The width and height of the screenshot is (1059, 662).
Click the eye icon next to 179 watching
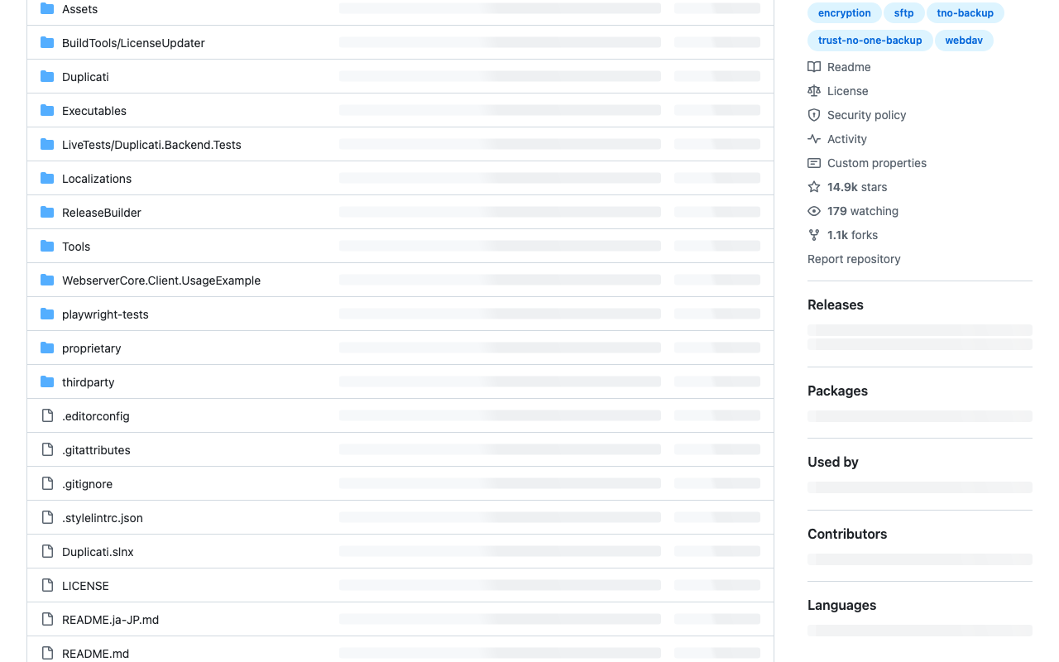click(814, 211)
